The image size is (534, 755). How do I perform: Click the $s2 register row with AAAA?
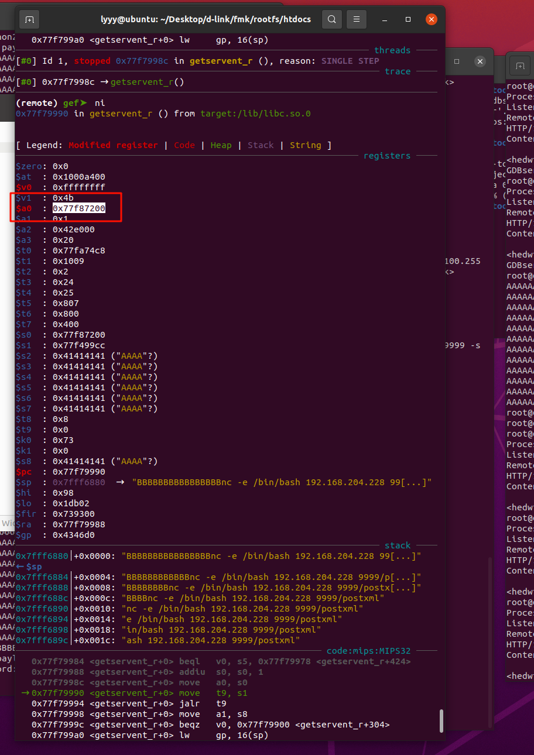87,356
